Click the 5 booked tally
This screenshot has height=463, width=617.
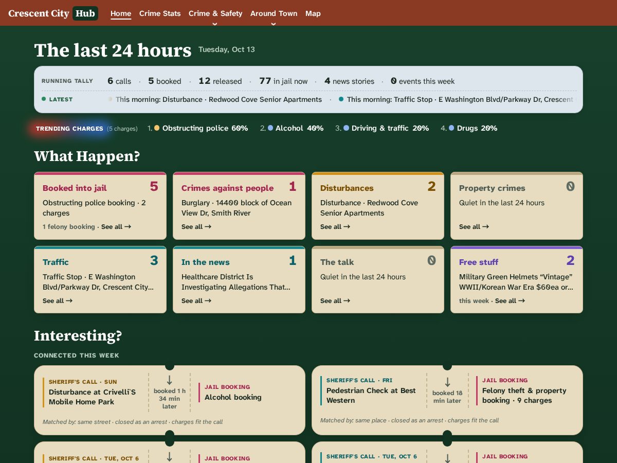(x=165, y=81)
